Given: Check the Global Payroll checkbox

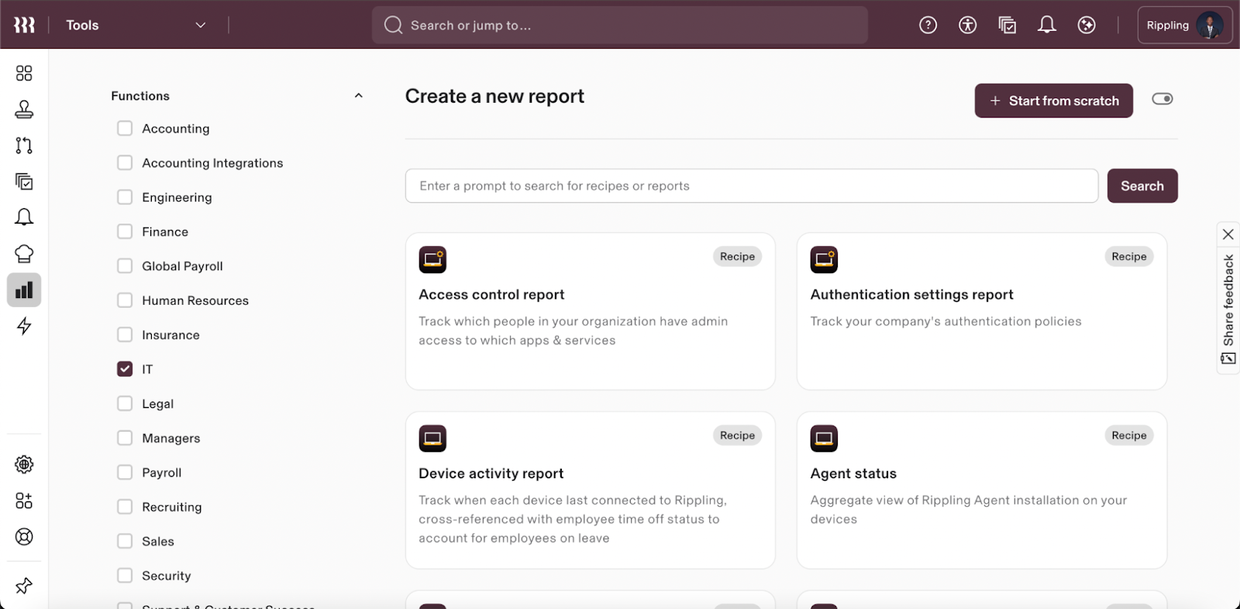Looking at the screenshot, I should [125, 266].
